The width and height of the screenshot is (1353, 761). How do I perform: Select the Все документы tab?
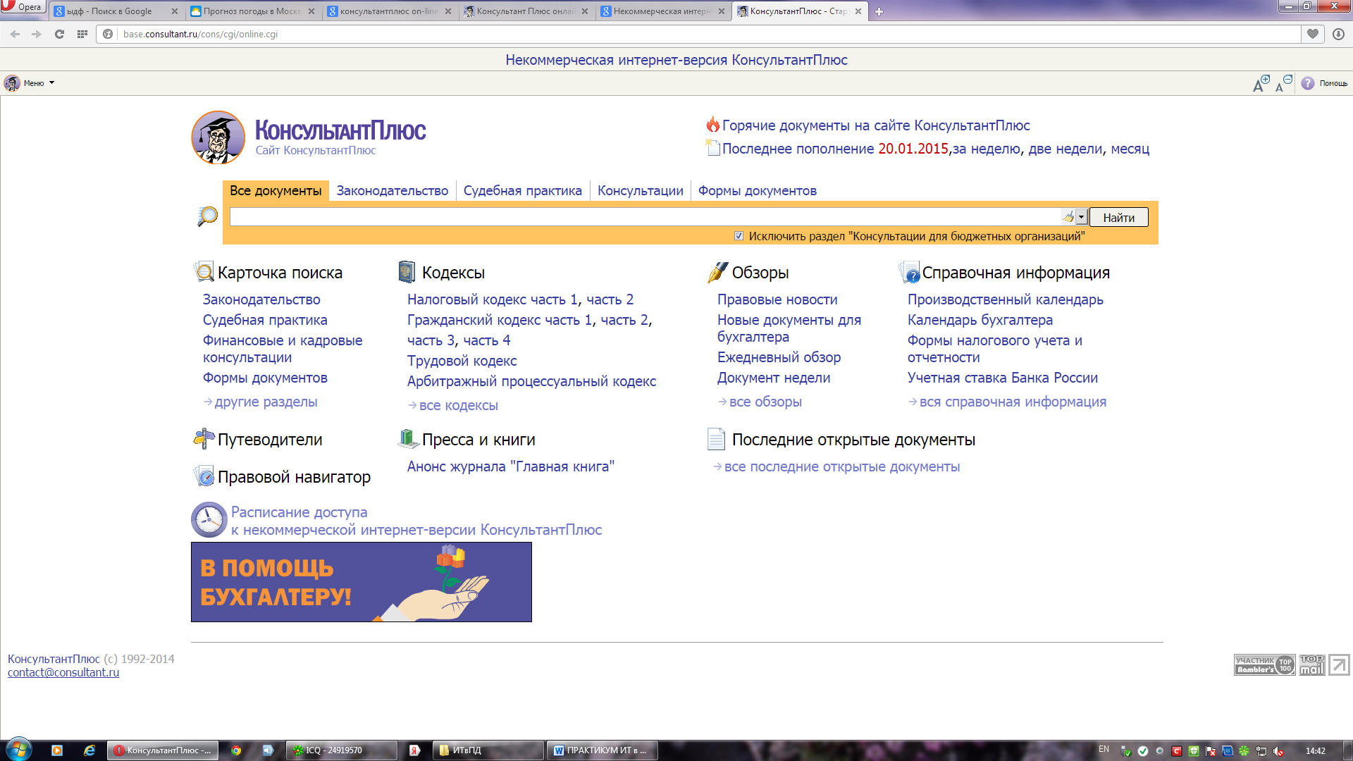276,190
